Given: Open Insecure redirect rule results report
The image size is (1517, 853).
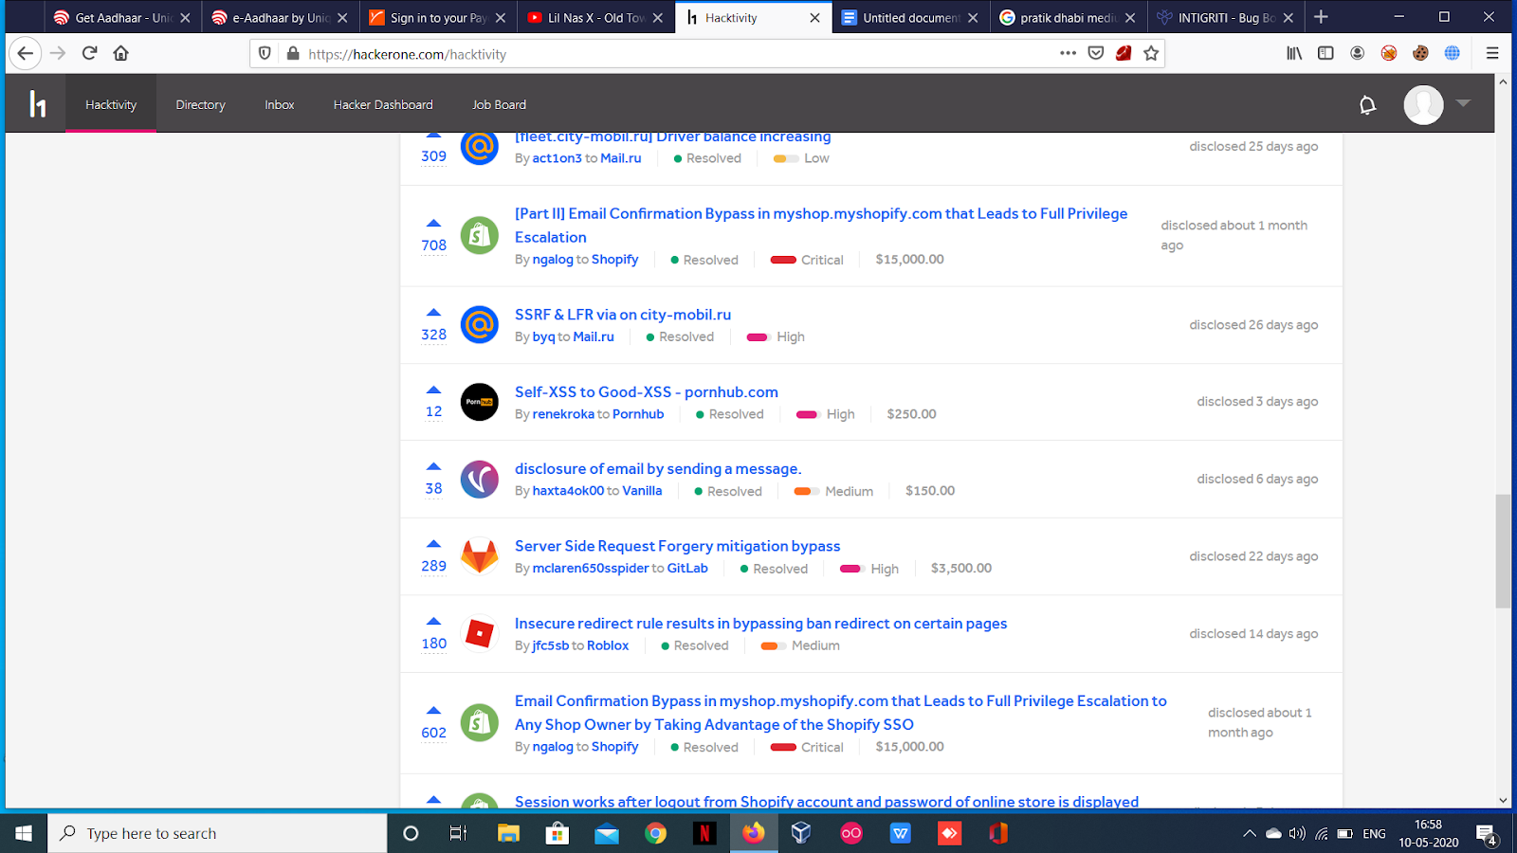Looking at the screenshot, I should (761, 624).
